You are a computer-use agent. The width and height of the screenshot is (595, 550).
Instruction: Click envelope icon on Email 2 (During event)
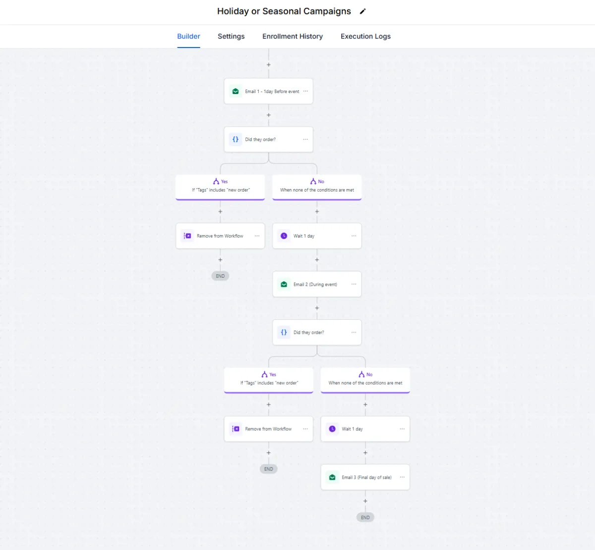pos(284,284)
